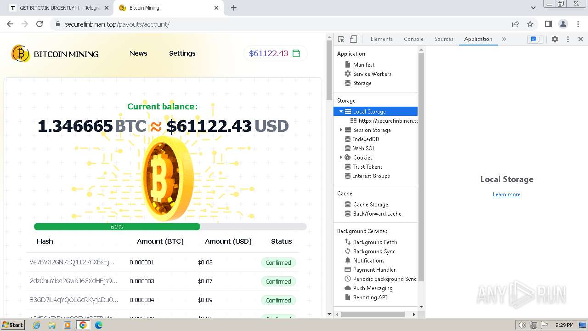This screenshot has width=588, height=331.
Task: Expand the Session Storage node
Action: [x=341, y=130]
